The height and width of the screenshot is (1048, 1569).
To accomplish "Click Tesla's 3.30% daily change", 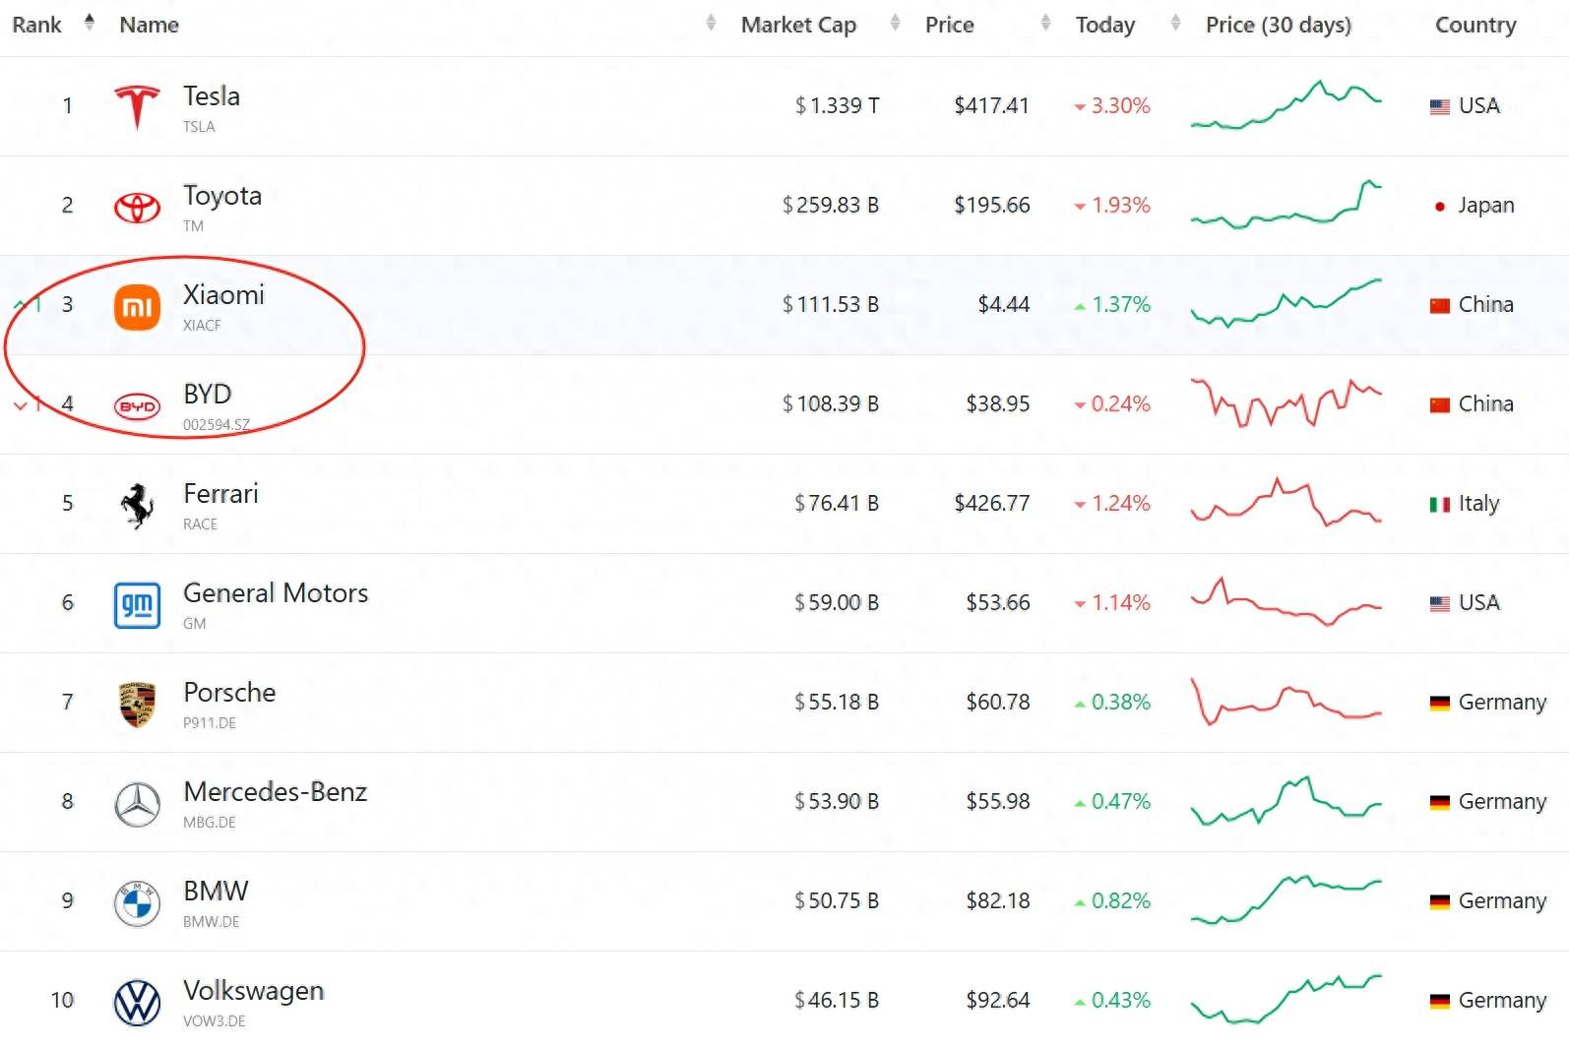I will click(x=1112, y=106).
